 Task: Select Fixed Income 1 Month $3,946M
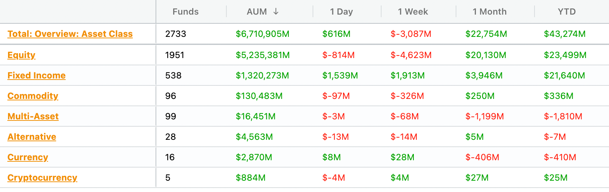point(484,76)
